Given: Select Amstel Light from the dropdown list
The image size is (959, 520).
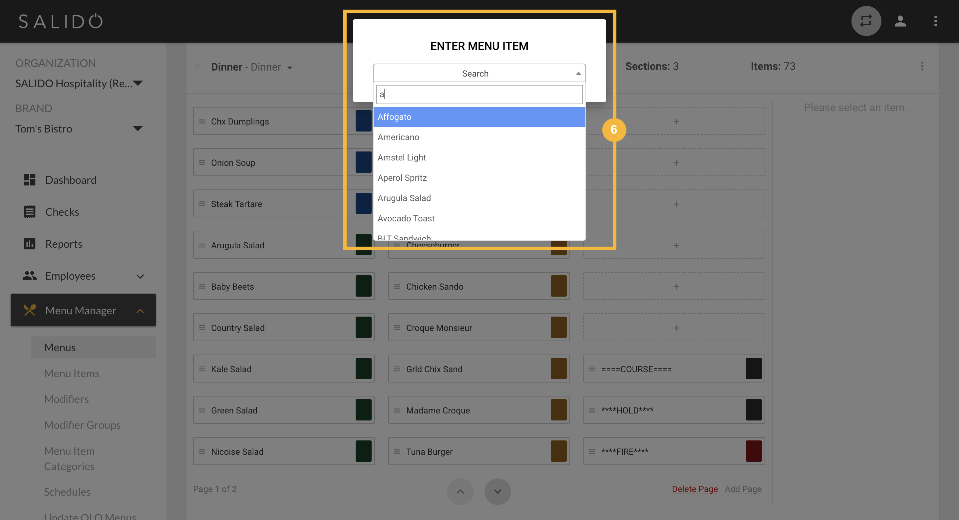Looking at the screenshot, I should 479,157.
